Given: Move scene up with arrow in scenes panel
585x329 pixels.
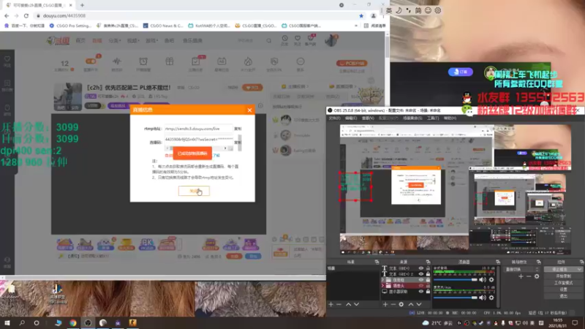Looking at the screenshot, I should pos(348,304).
